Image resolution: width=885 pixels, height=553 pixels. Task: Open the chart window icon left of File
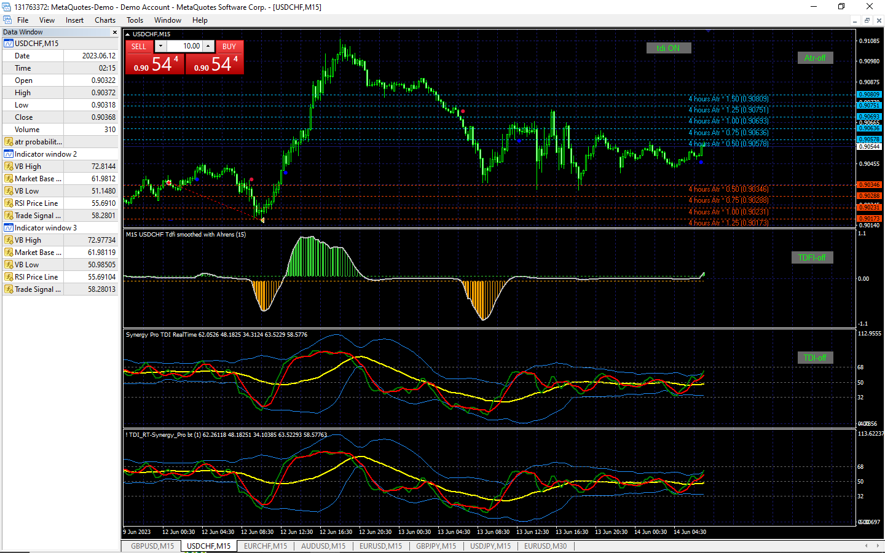point(7,20)
